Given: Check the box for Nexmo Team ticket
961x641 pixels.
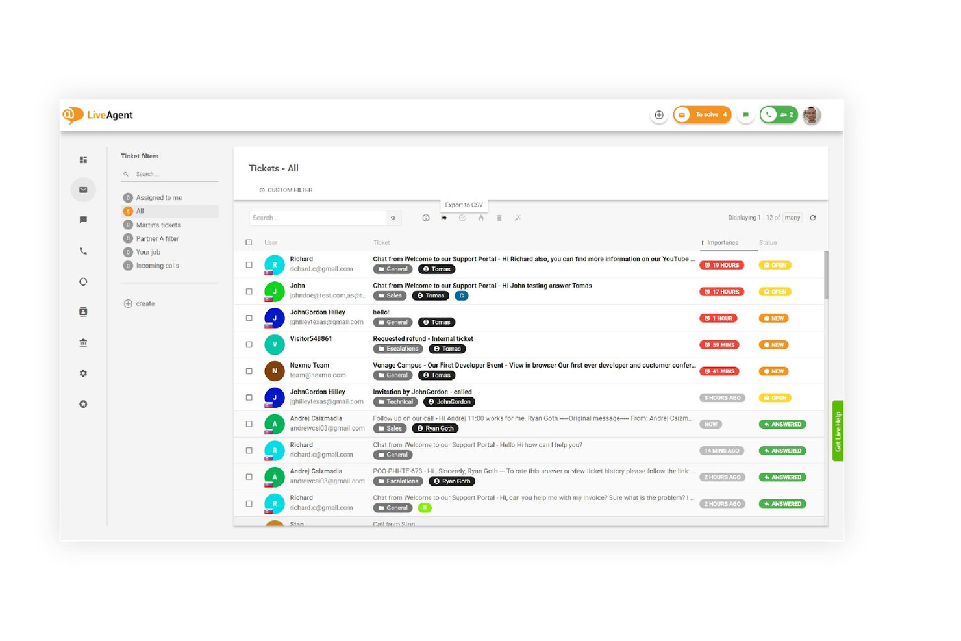Looking at the screenshot, I should 249,371.
